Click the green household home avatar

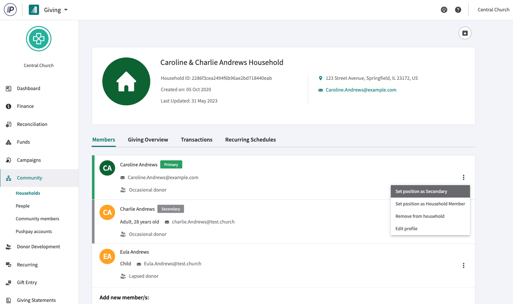(x=126, y=82)
